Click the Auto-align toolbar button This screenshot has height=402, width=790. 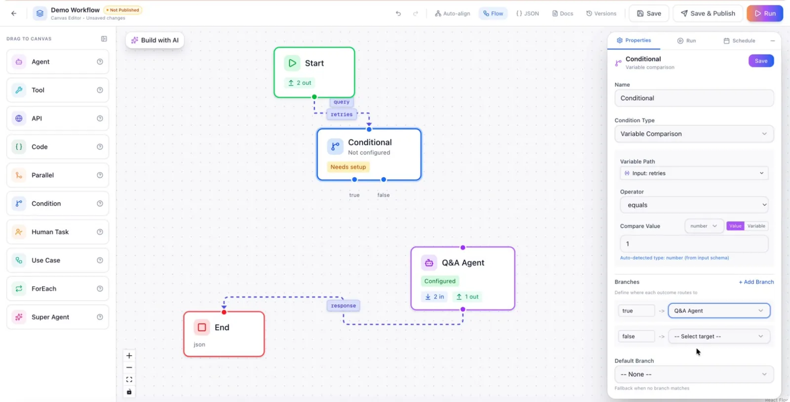pyautogui.click(x=452, y=13)
